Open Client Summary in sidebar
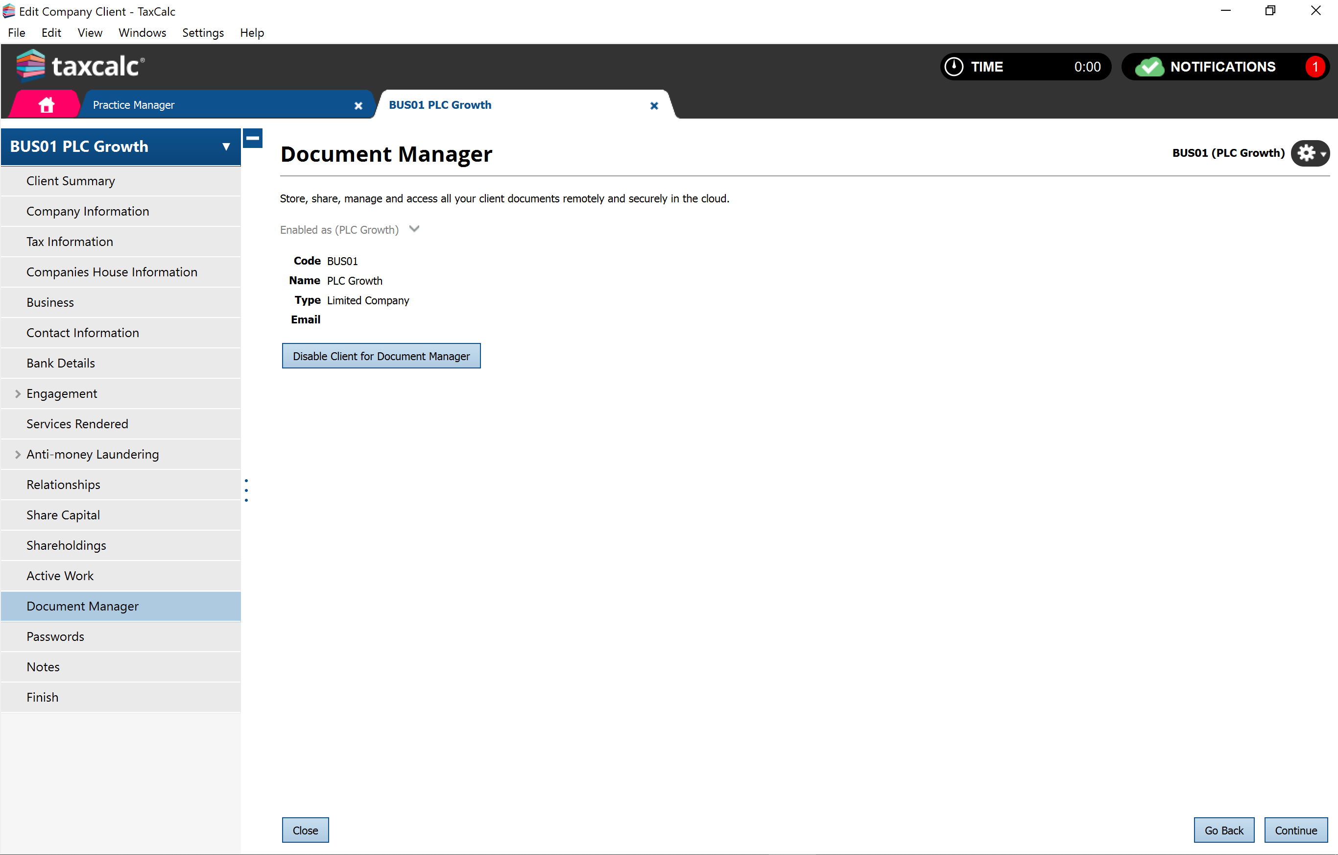Screen dimensions: 1338x855 coord(120,181)
